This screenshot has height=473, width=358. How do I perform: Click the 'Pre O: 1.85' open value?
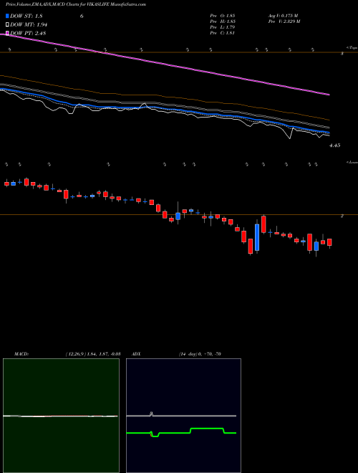pyautogui.click(x=223, y=15)
